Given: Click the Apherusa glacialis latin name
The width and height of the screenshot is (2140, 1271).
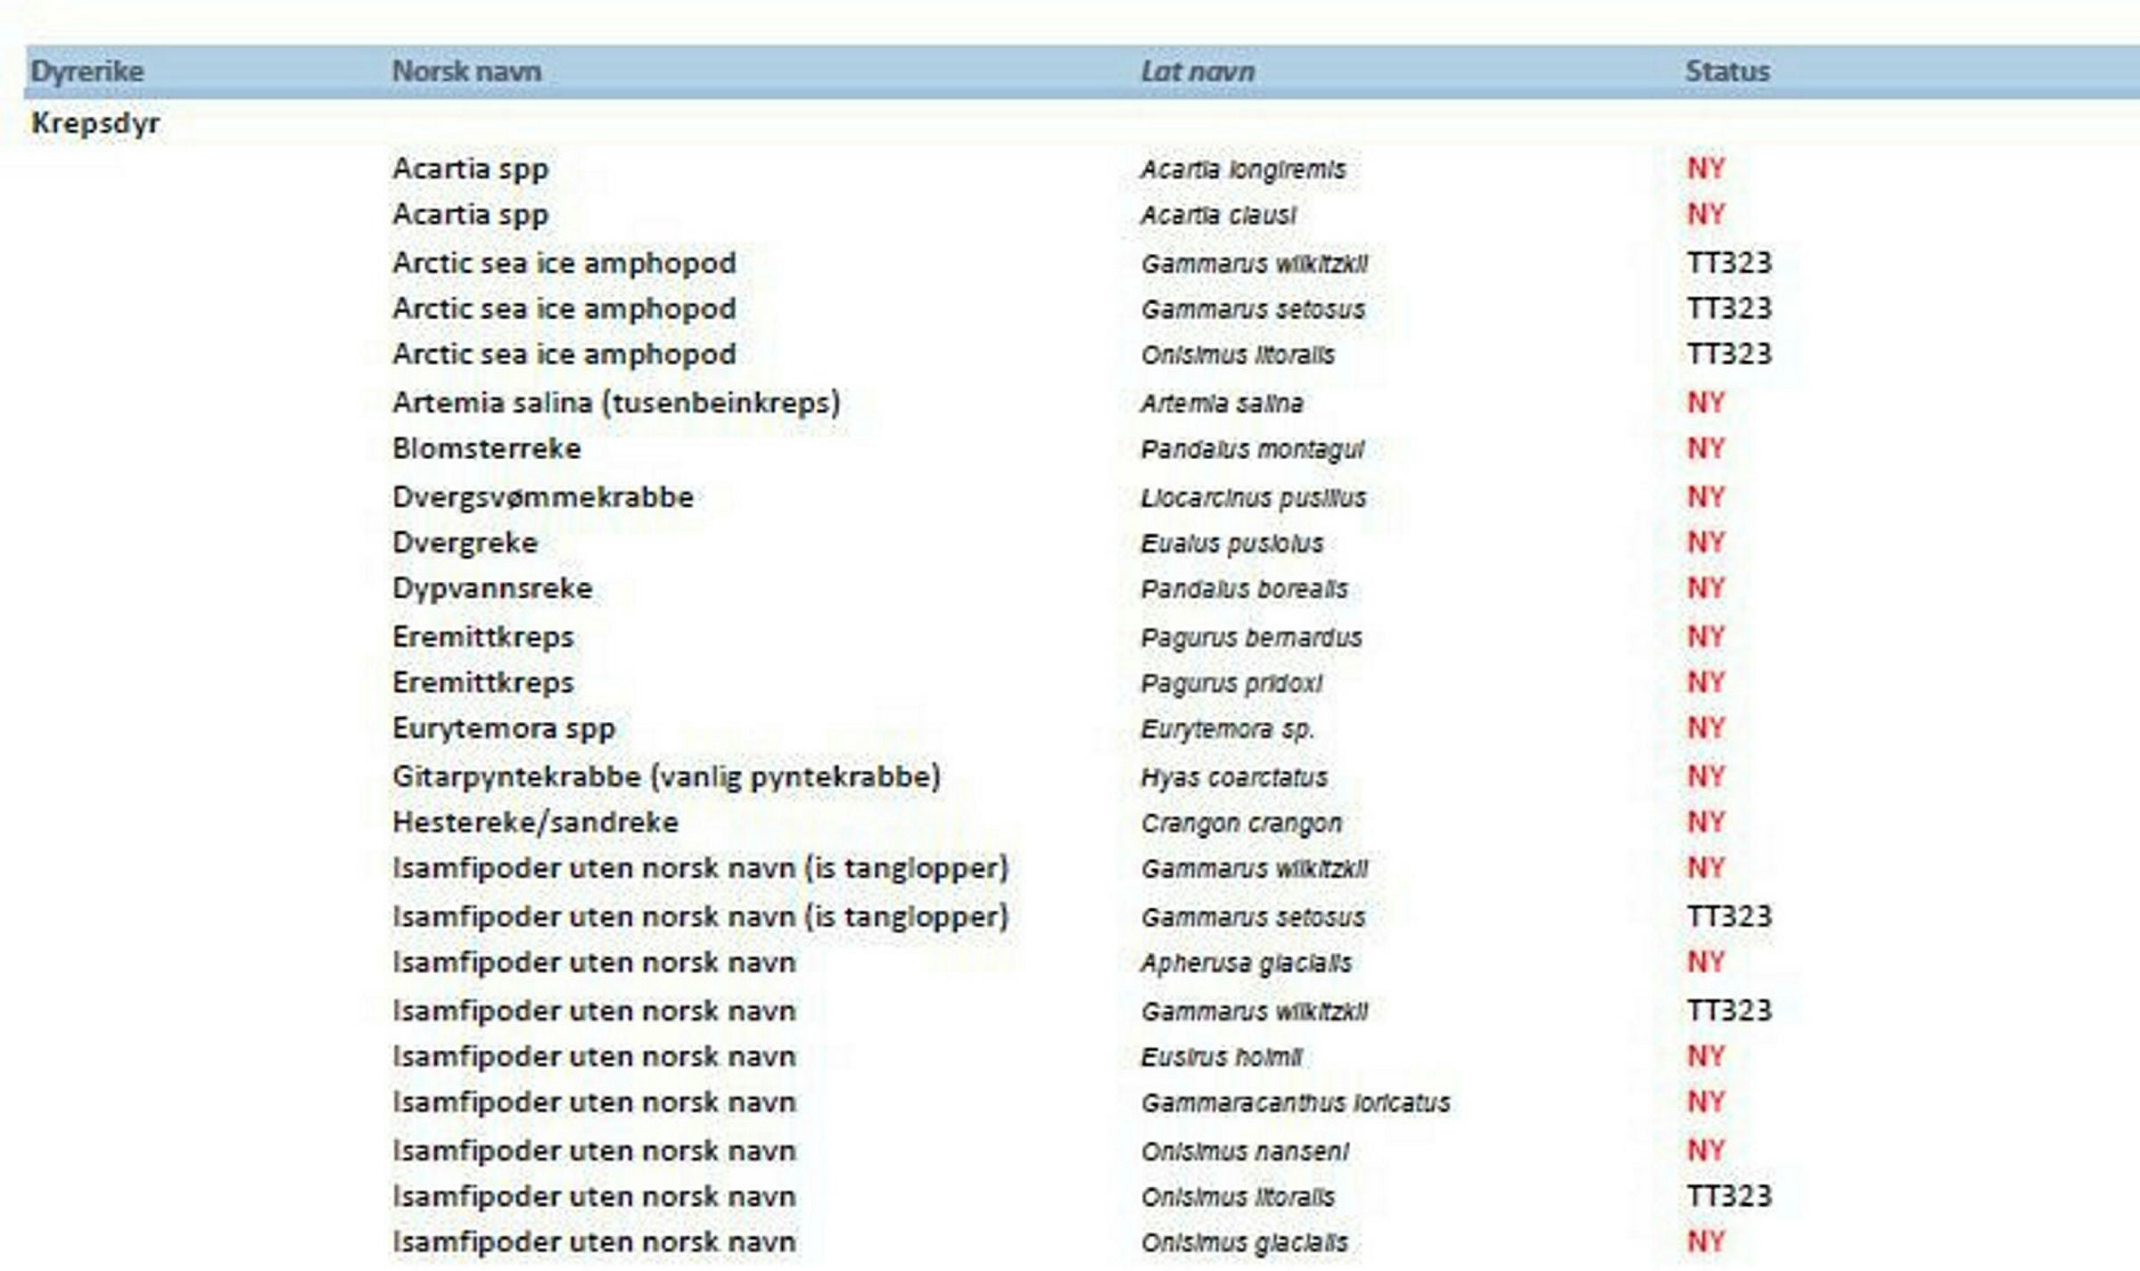Looking at the screenshot, I should (x=1246, y=963).
